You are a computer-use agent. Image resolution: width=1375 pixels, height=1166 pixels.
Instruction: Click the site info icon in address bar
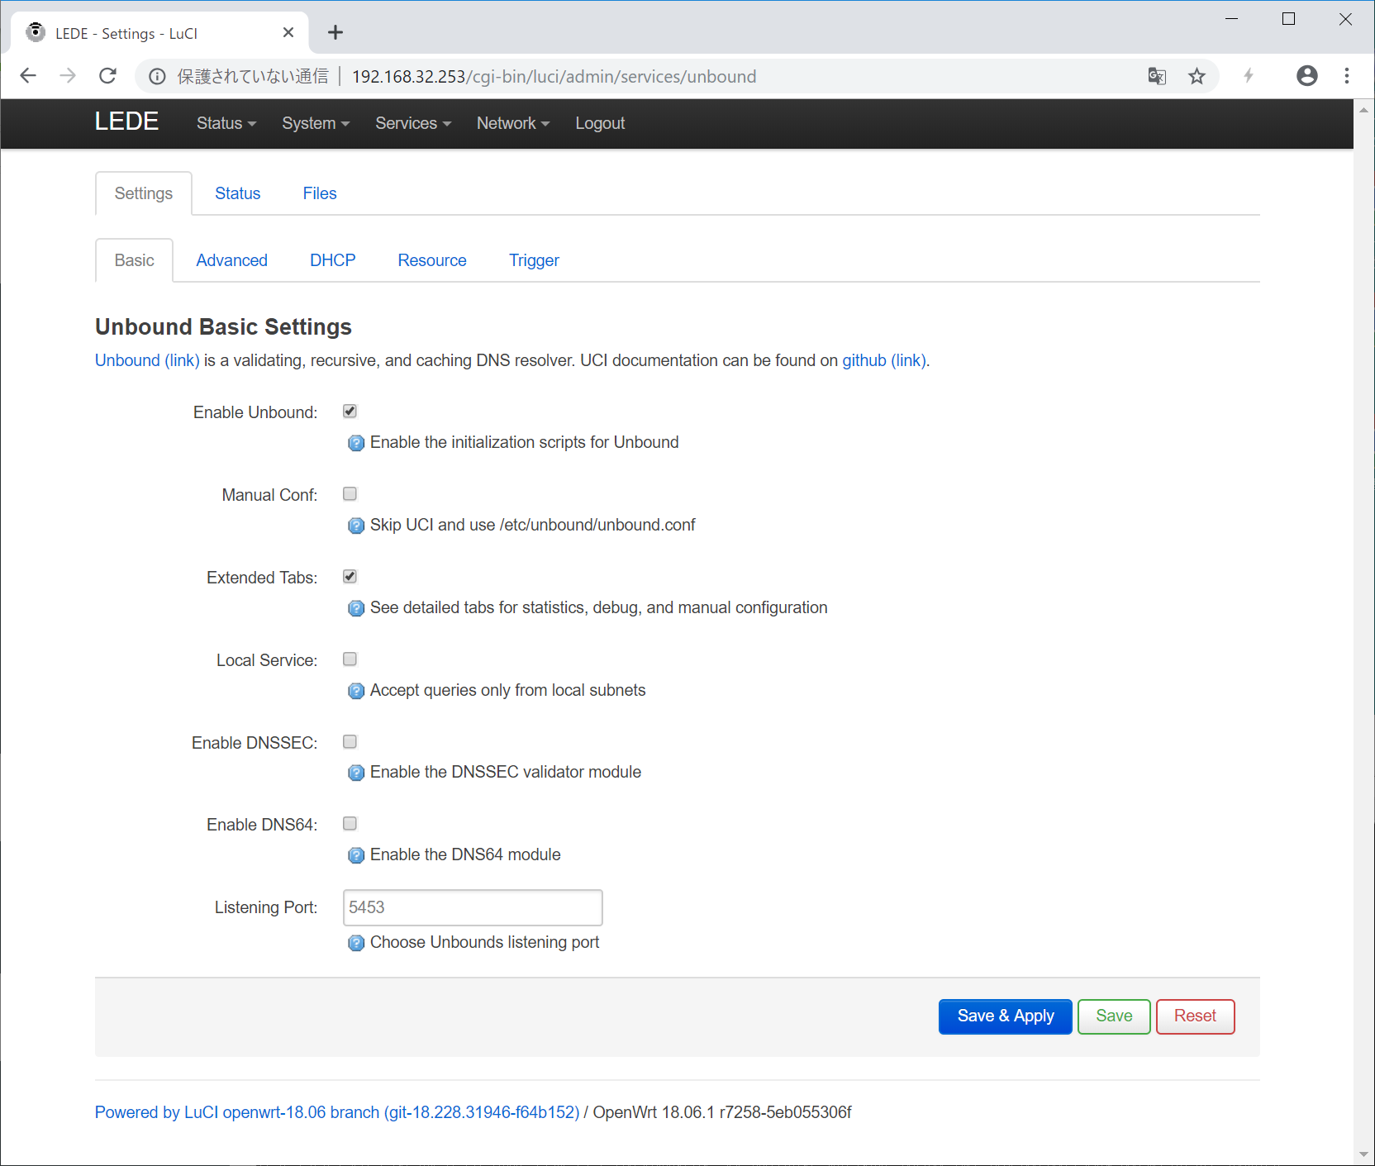tap(157, 77)
